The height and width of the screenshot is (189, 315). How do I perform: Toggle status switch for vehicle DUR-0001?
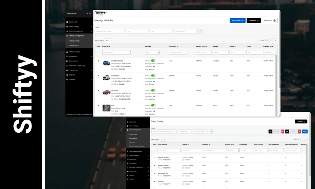click(153, 76)
